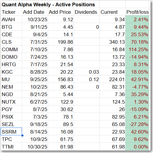Click the Profit/loss header cell

[x=137, y=12]
